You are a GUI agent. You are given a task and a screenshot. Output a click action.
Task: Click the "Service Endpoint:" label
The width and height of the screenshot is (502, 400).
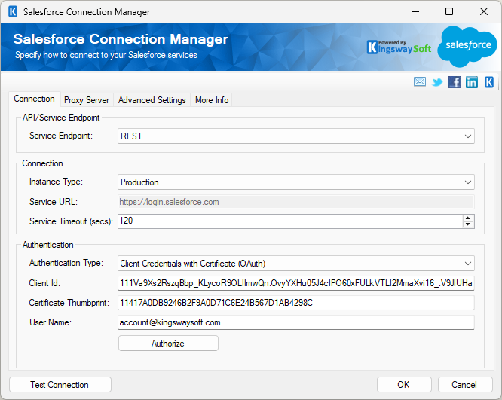[x=61, y=136]
